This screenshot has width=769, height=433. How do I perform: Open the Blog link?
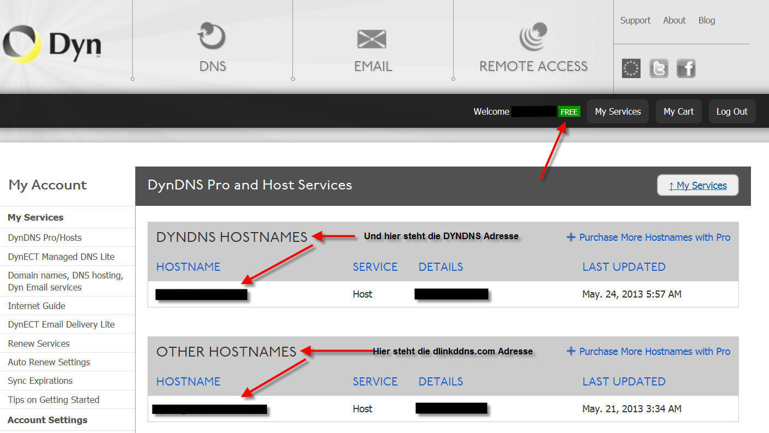[x=706, y=20]
